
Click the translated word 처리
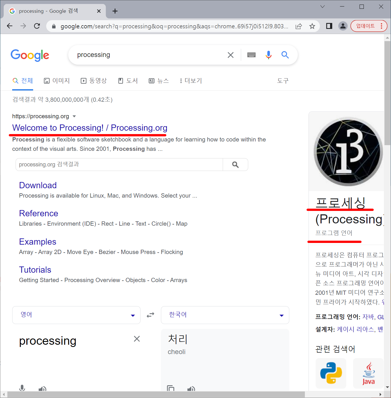click(x=178, y=339)
